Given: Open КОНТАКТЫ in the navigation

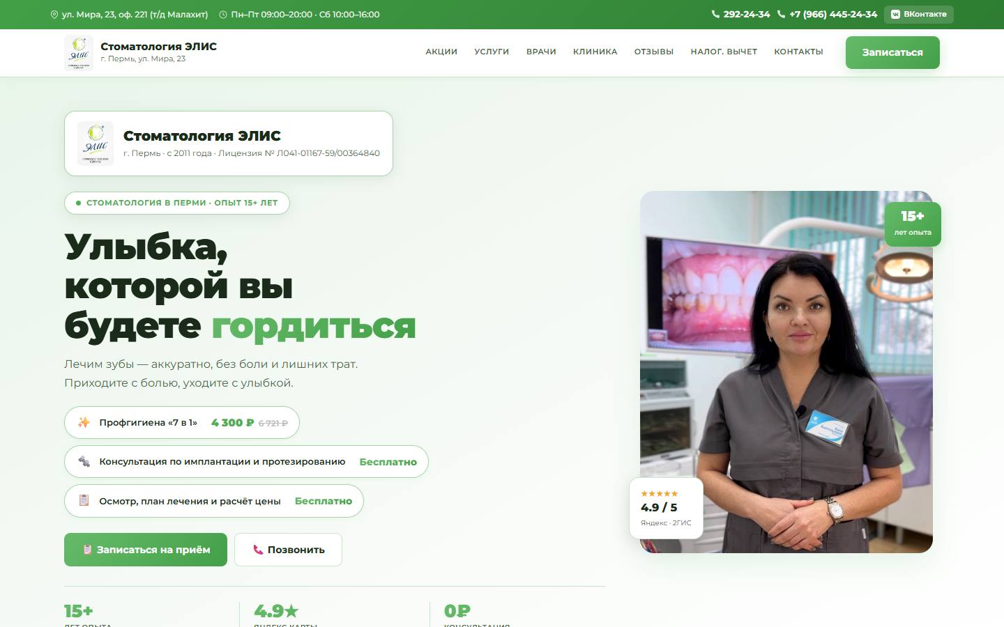Looking at the screenshot, I should point(798,52).
